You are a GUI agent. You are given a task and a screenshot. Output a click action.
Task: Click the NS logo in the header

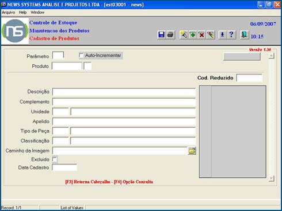[15, 31]
